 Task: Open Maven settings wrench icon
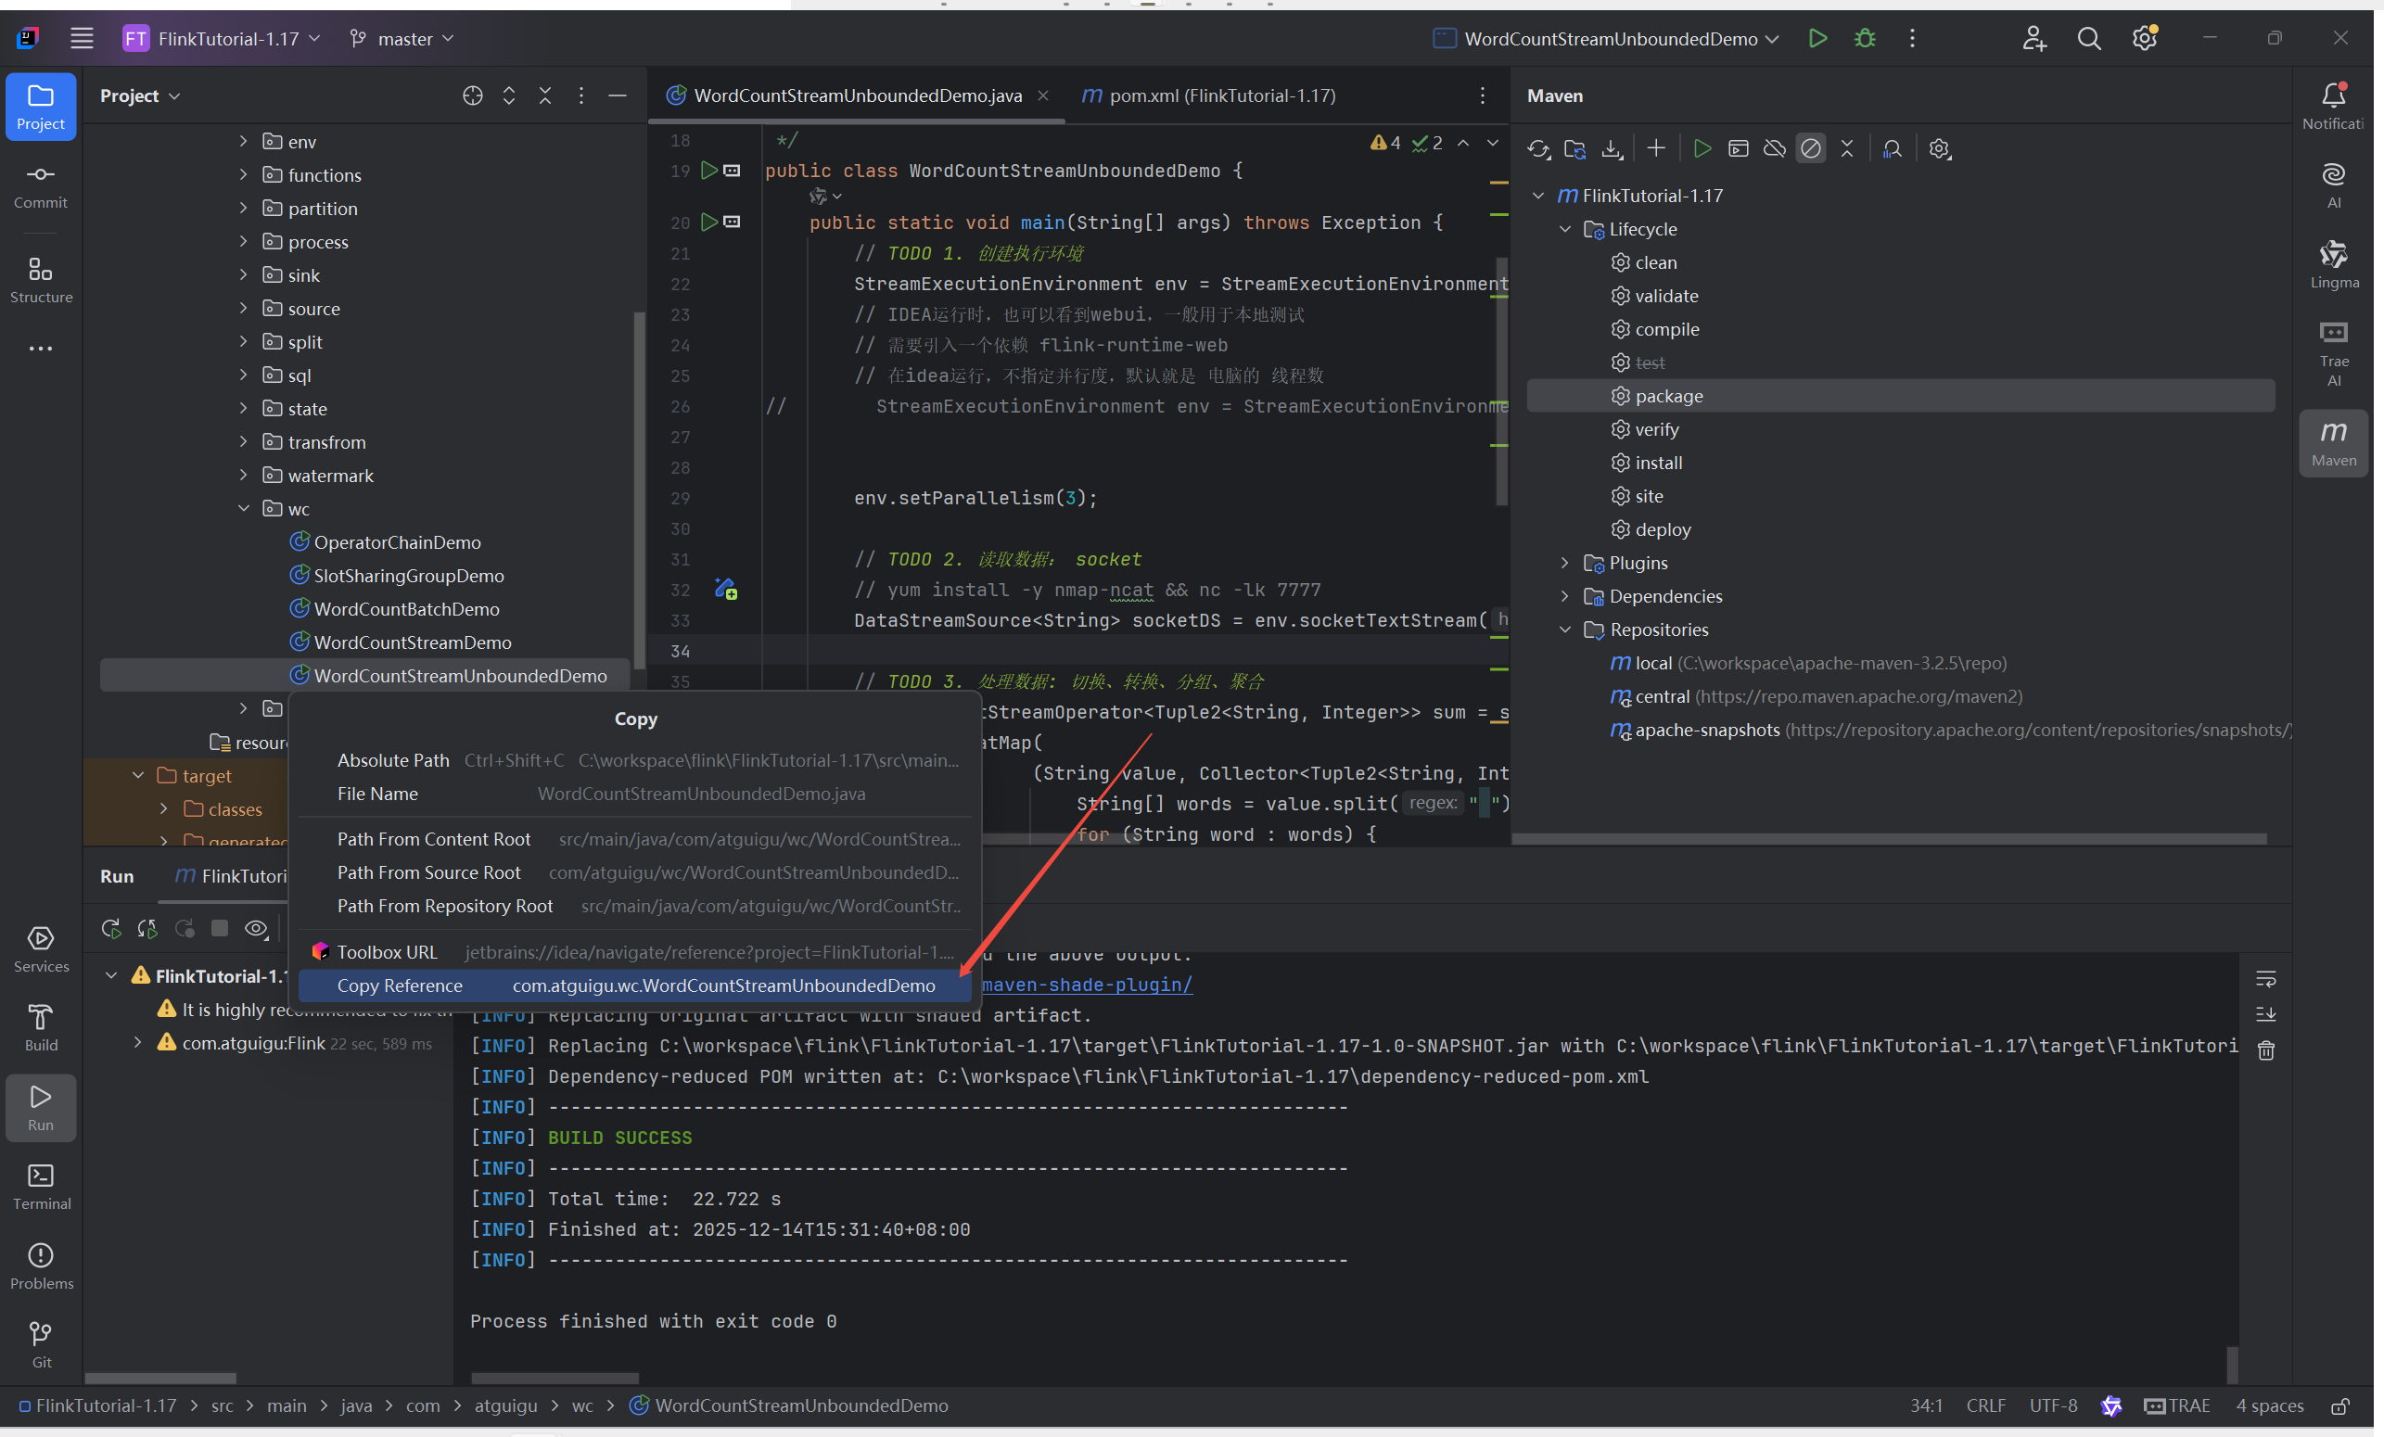pyautogui.click(x=1940, y=149)
